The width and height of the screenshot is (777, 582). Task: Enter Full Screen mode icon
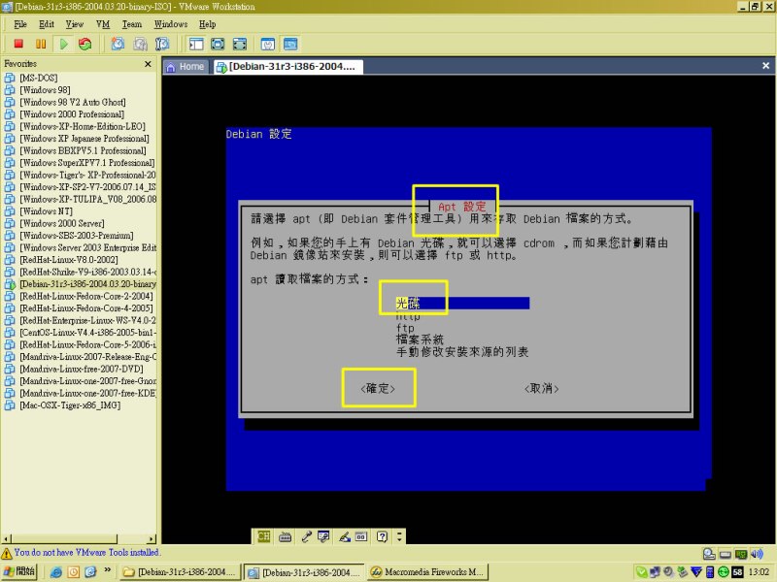coord(239,44)
